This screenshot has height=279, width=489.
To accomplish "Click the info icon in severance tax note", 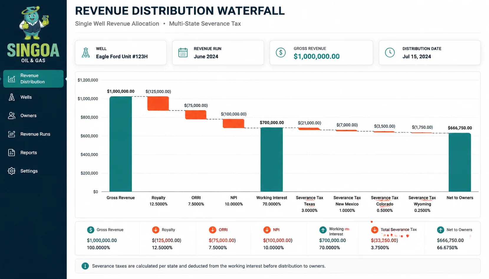I will 85,266.
